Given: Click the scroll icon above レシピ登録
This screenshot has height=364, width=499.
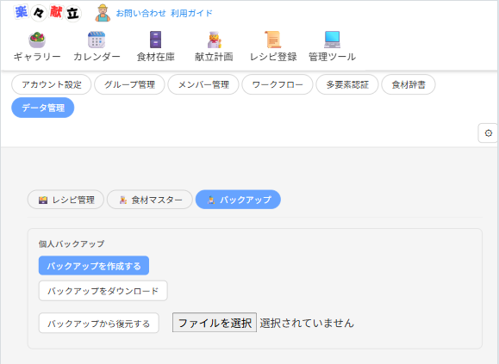Looking at the screenshot, I should coord(273,40).
